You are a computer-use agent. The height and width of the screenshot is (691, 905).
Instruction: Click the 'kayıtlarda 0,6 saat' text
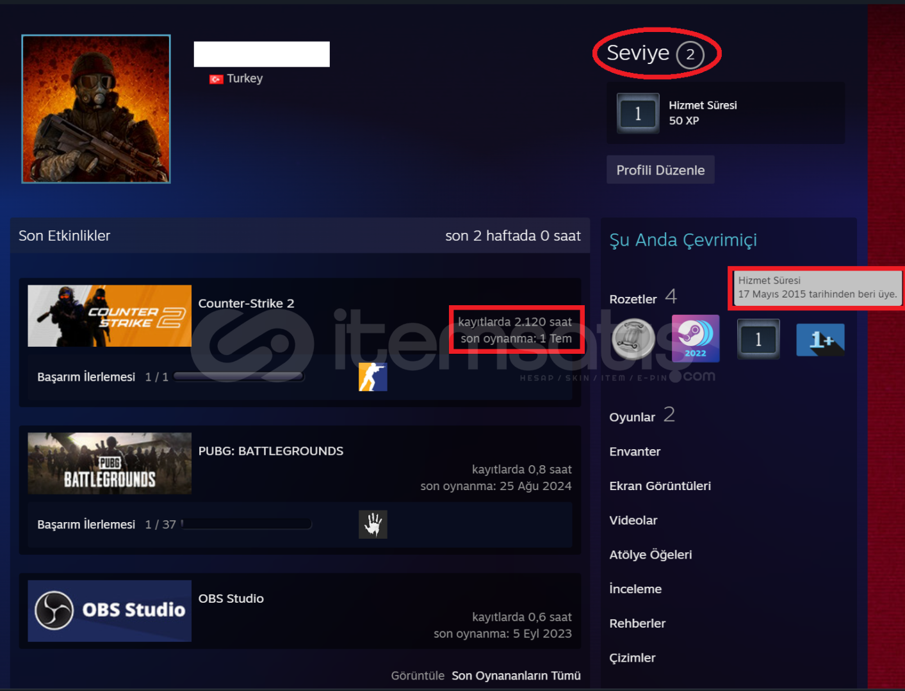(522, 617)
